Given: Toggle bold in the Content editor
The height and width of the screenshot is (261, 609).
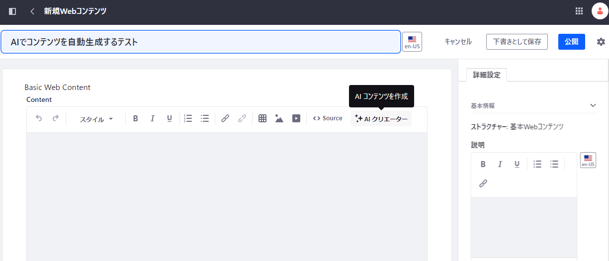Looking at the screenshot, I should 135,118.
